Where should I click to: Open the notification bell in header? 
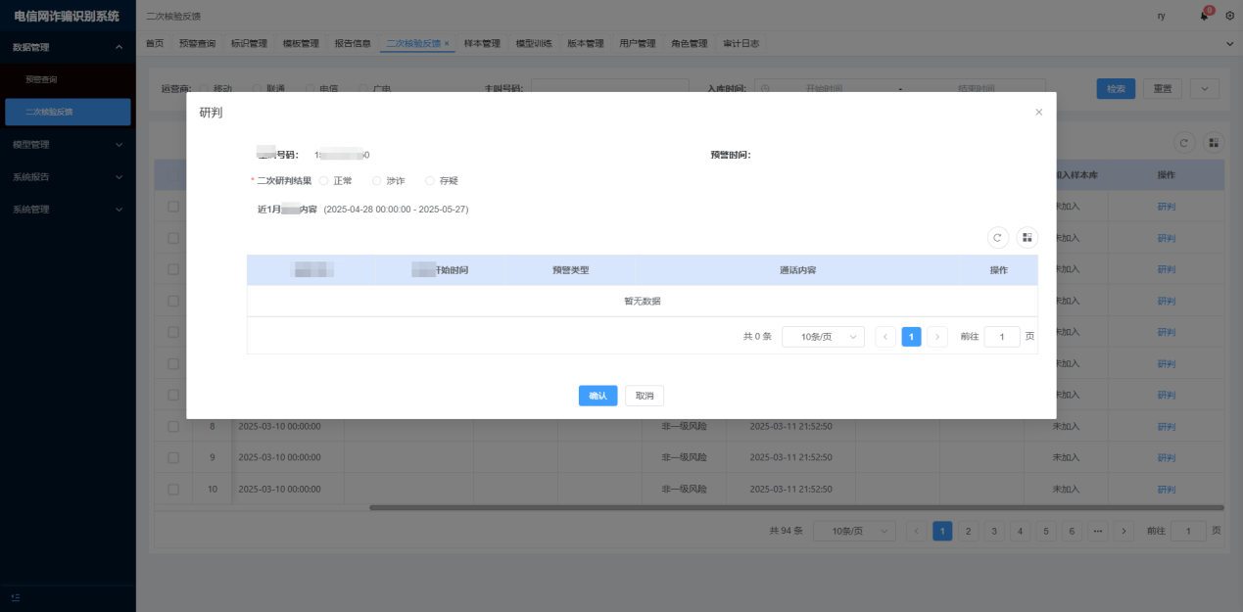[x=1204, y=16]
